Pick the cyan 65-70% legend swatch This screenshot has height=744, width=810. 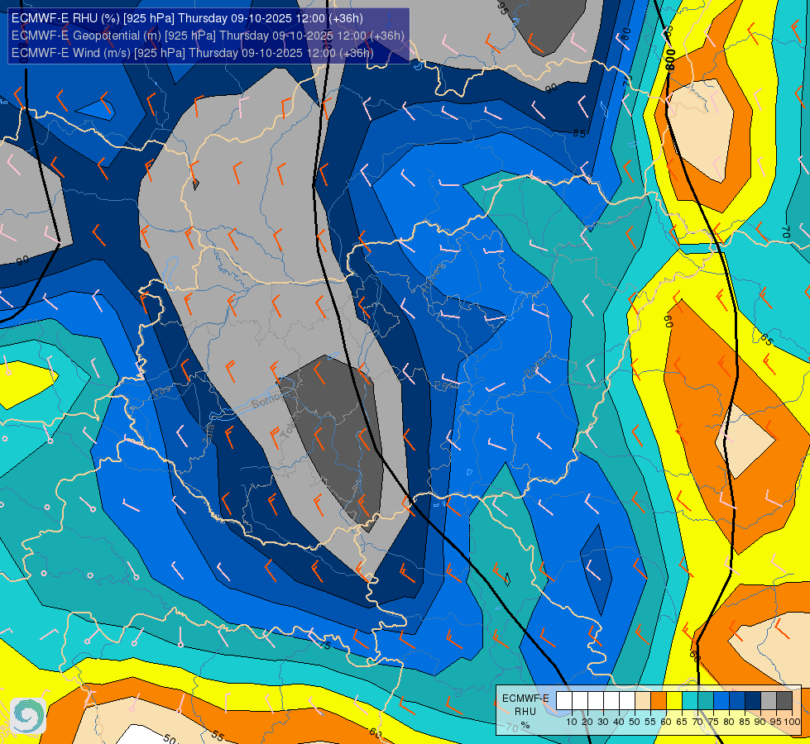pyautogui.click(x=690, y=701)
